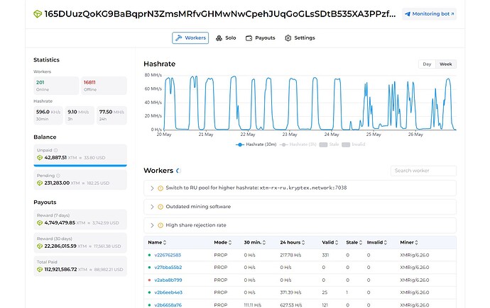The width and height of the screenshot is (490, 308).
Task: Click the gear icon beside Settings
Action: pyautogui.click(x=288, y=38)
